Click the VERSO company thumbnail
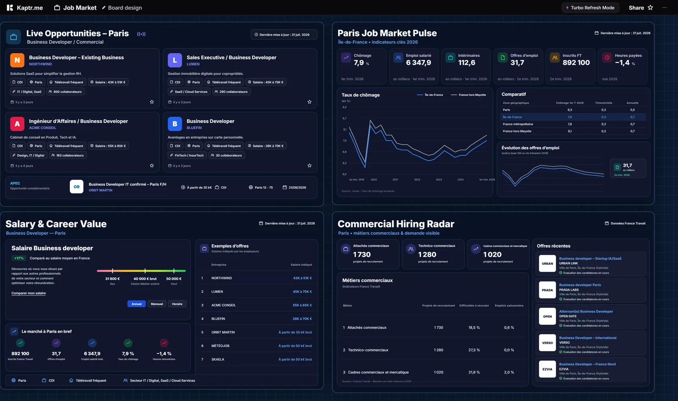The height and width of the screenshot is (401, 678). click(x=547, y=343)
